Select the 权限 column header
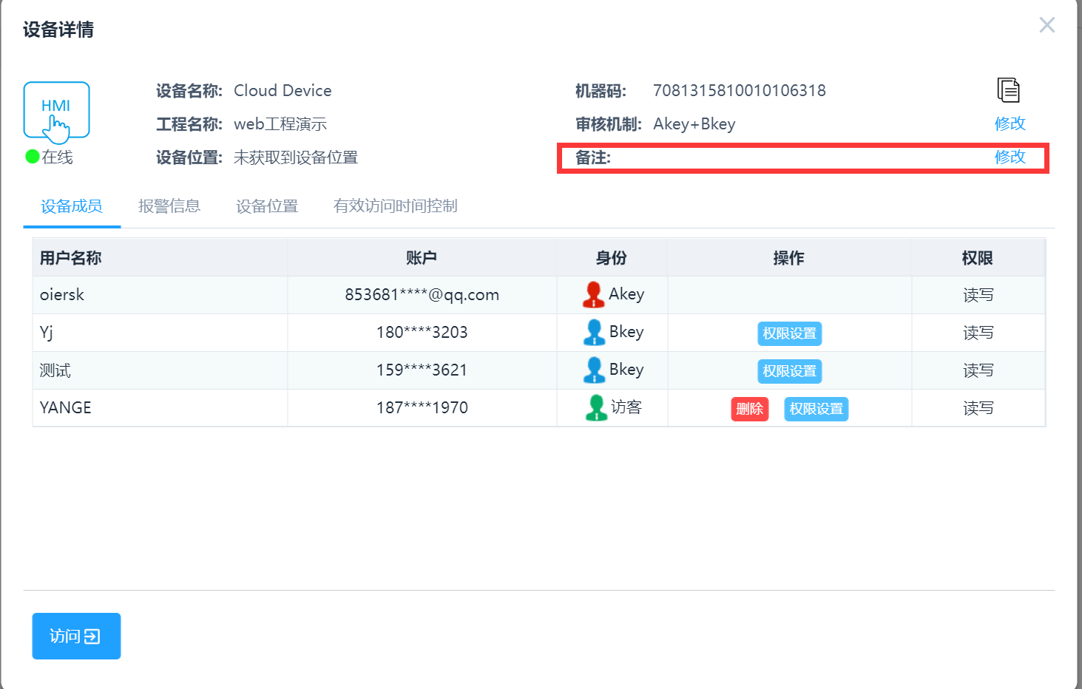 pyautogui.click(x=978, y=258)
